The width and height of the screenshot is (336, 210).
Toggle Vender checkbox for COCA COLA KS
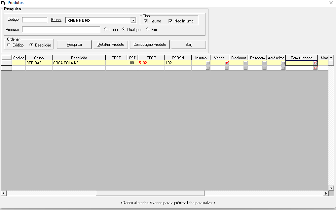click(227, 63)
